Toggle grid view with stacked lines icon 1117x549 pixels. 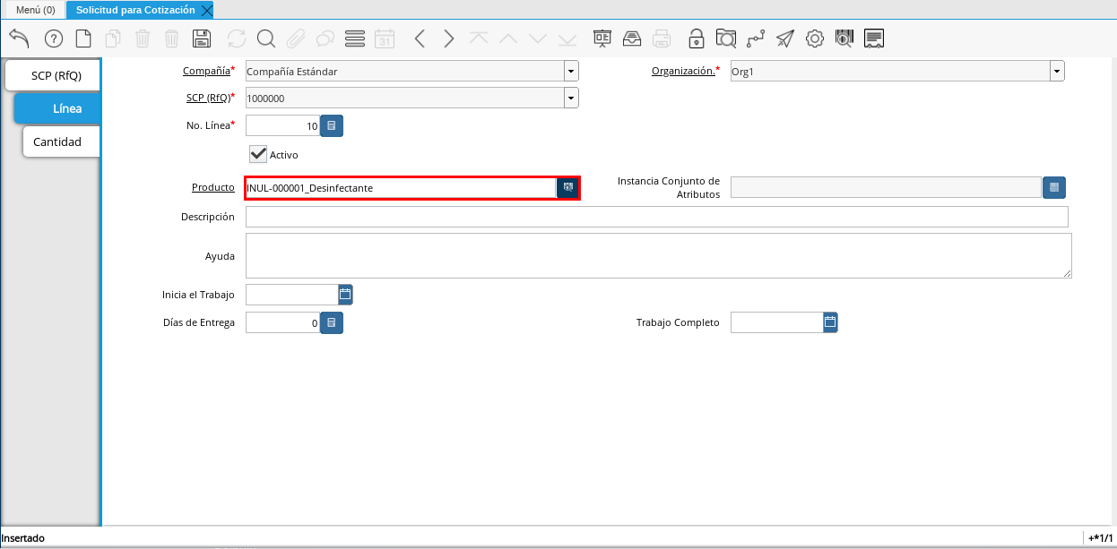pyautogui.click(x=355, y=39)
